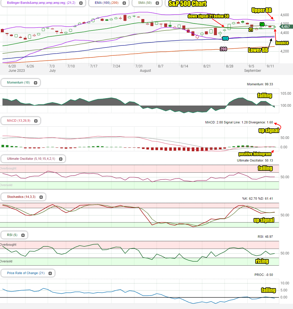Click the 100.00 Momentum axis label
Viewport: 293px width, 309px height.
pyautogui.click(x=286, y=106)
